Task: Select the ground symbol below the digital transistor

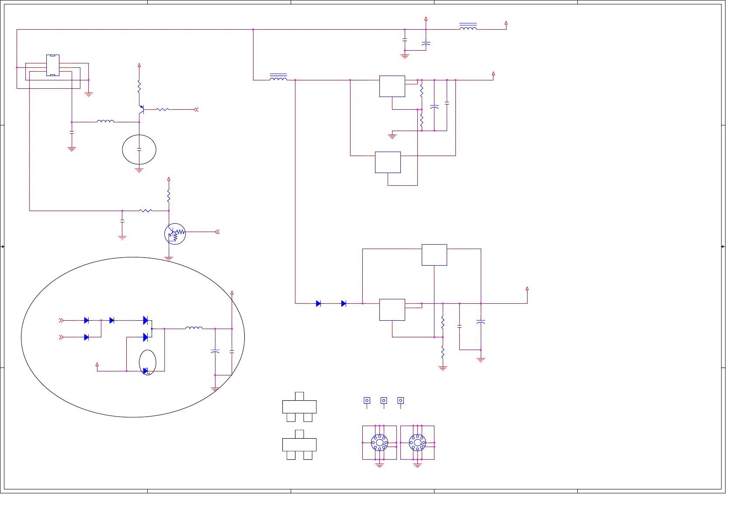Action: (169, 258)
